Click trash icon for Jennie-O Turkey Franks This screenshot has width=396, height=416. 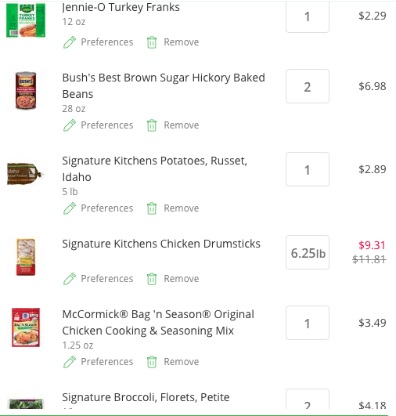point(152,42)
